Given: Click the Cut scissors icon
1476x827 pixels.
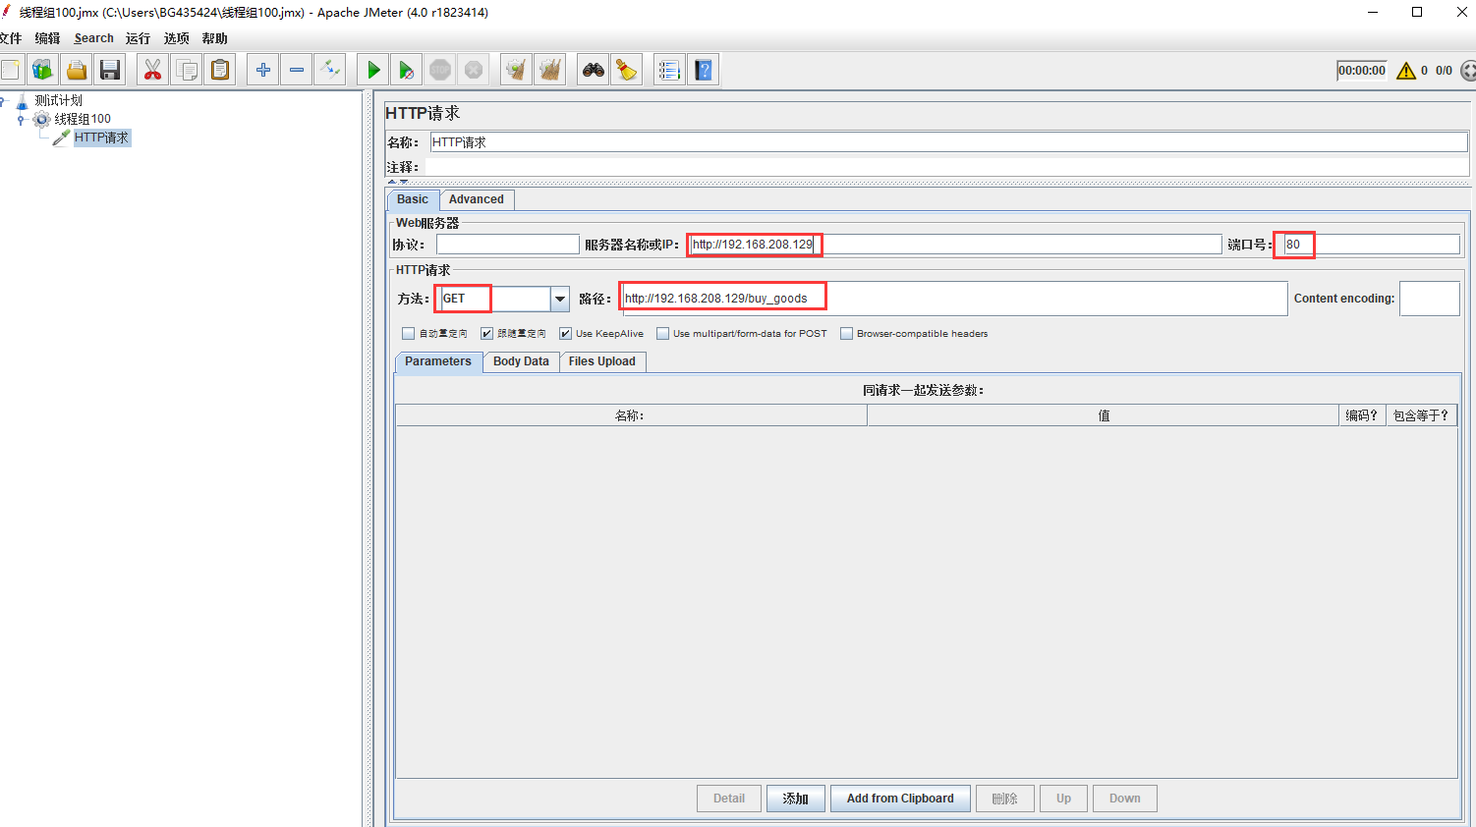Looking at the screenshot, I should (x=152, y=70).
